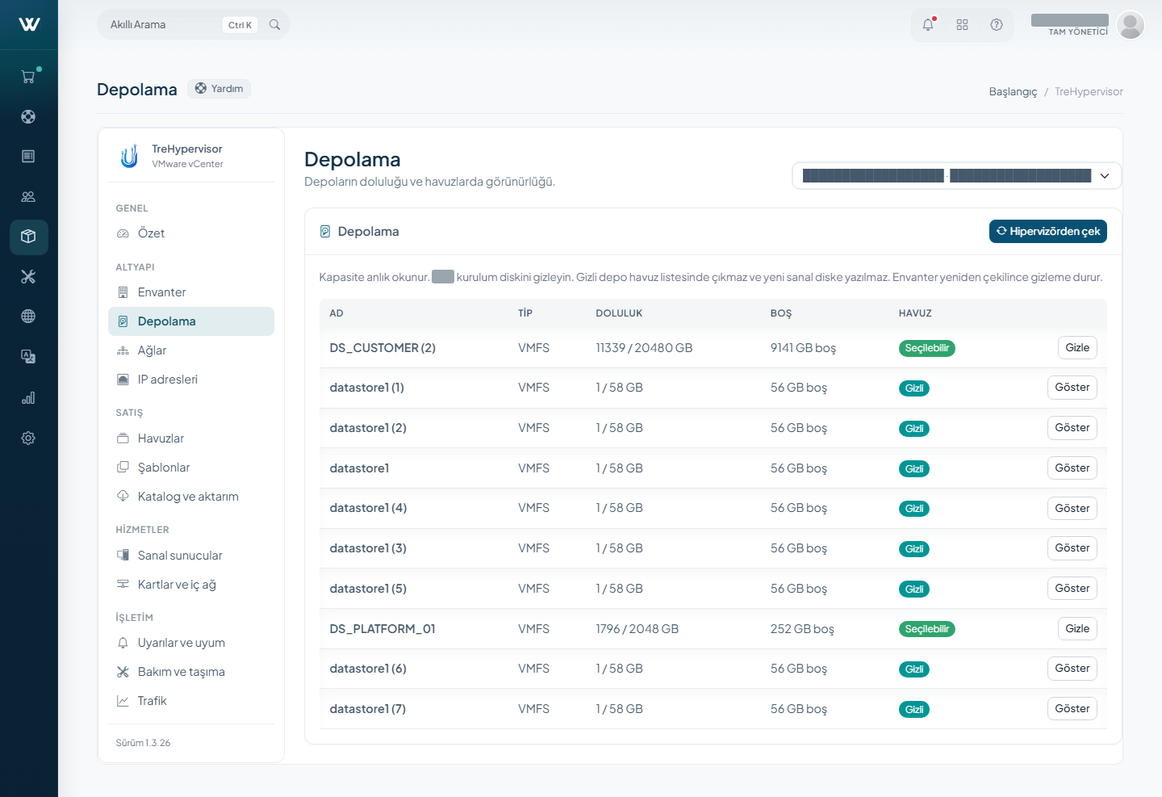Click the Yardım help button
The width and height of the screenshot is (1162, 797).
pyautogui.click(x=219, y=89)
